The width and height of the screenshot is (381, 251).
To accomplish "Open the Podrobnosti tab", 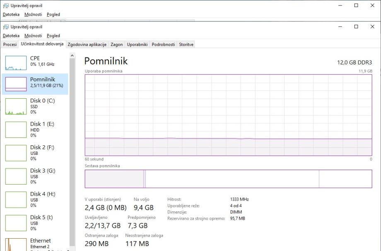I will tap(163, 45).
